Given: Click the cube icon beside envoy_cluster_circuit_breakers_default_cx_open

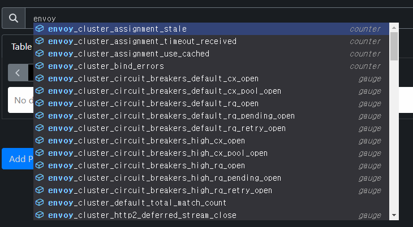Looking at the screenshot, I should coord(40,78).
